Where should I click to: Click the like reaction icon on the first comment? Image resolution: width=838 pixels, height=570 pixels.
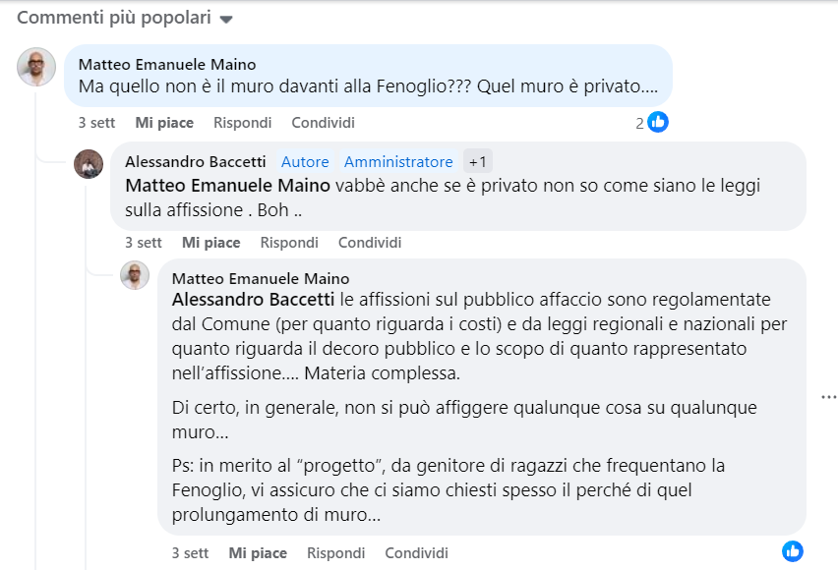(657, 122)
